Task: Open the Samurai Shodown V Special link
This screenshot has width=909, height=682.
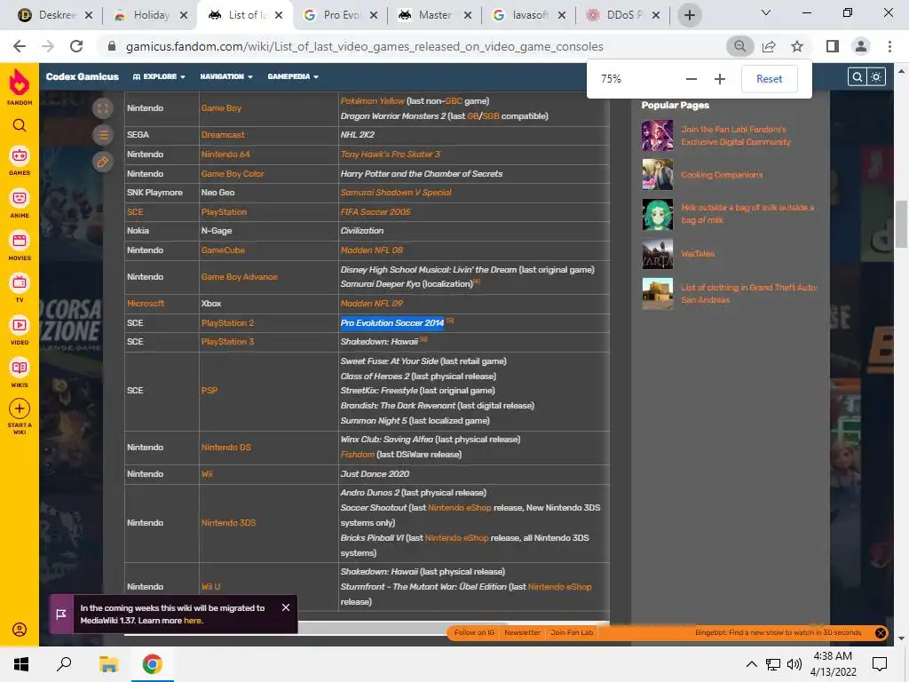Action: coord(396,193)
